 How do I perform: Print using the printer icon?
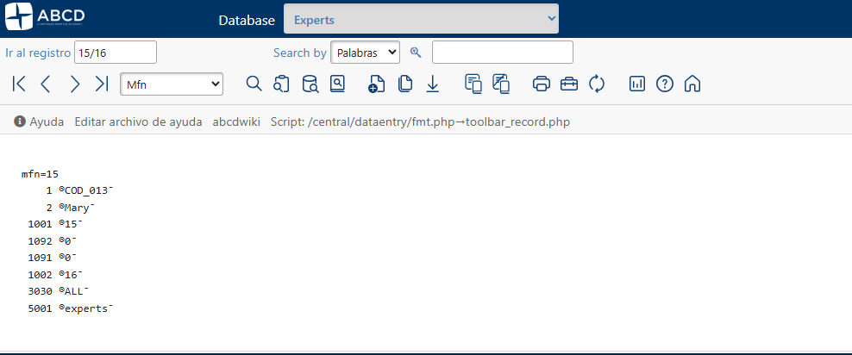click(542, 84)
